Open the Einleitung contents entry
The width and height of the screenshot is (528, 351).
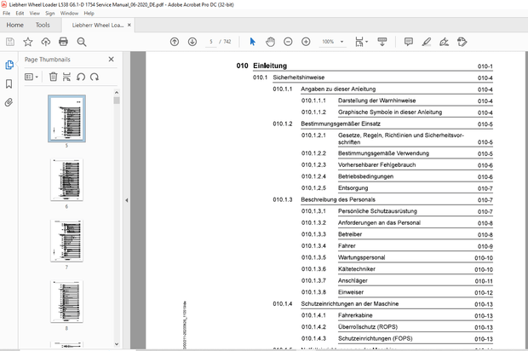tap(270, 66)
